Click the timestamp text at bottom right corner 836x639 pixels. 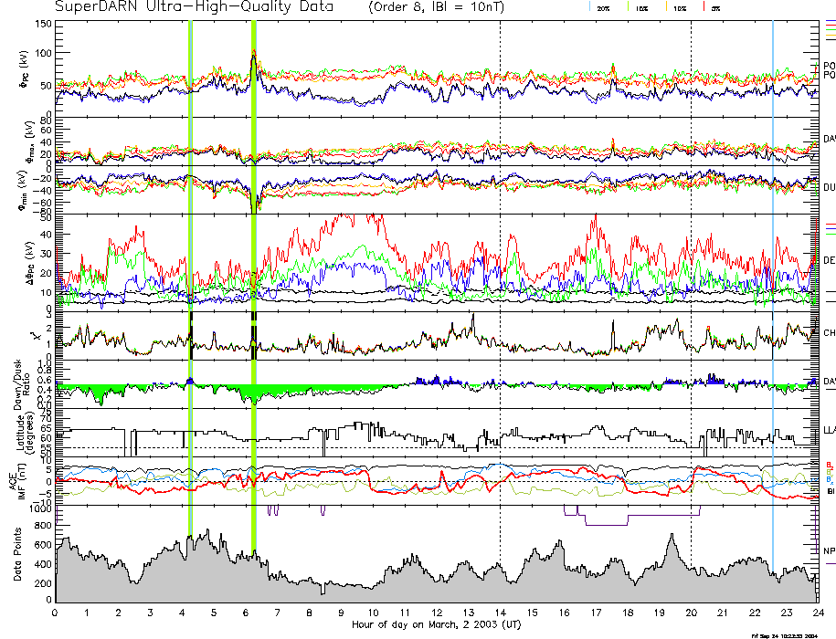[789, 634]
